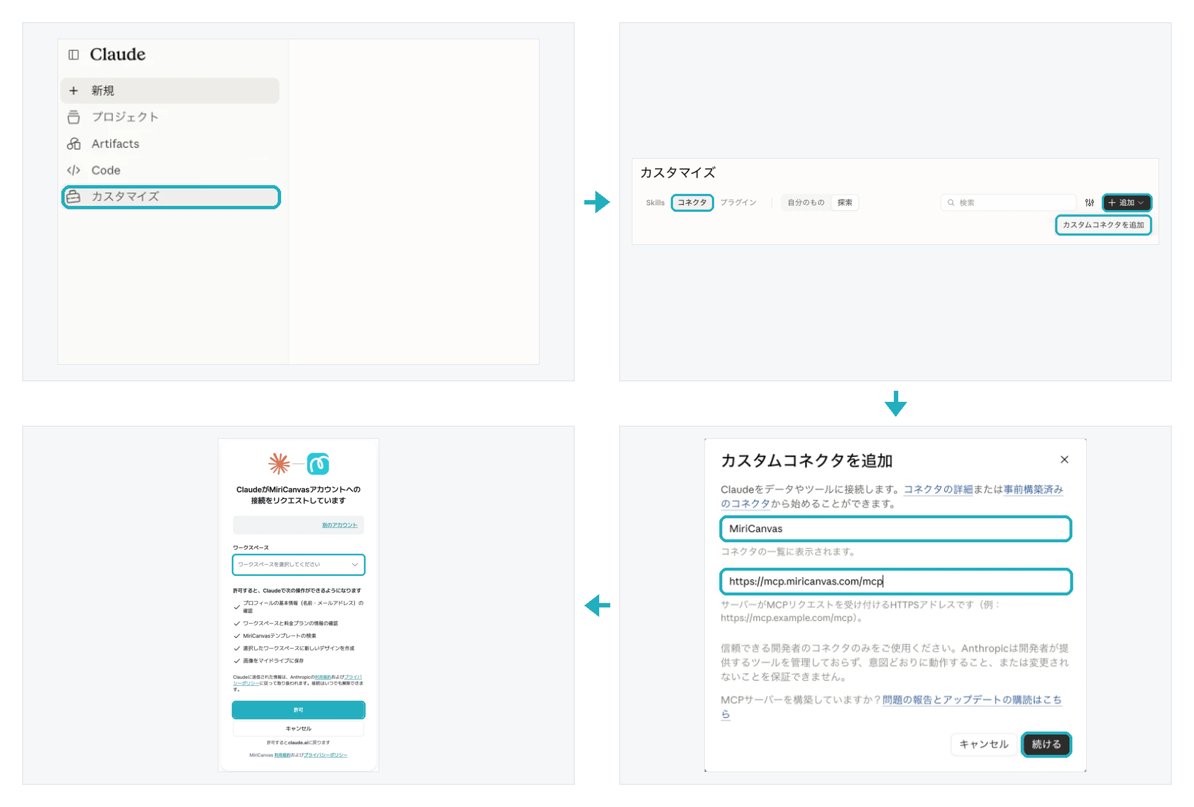Click the 別のアカウント link
This screenshot has height=807, width=1194.
tap(340, 525)
